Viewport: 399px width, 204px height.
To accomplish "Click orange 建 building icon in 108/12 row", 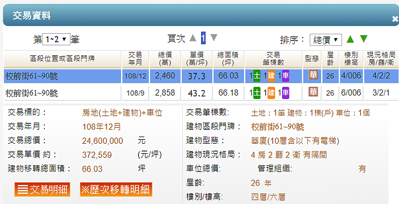I will (x=271, y=76).
